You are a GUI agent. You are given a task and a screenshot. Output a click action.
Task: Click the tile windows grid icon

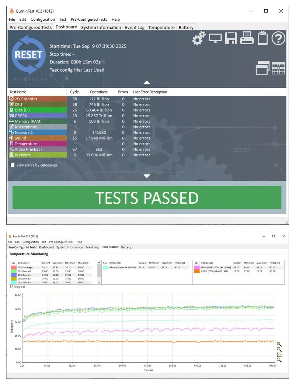278,68
